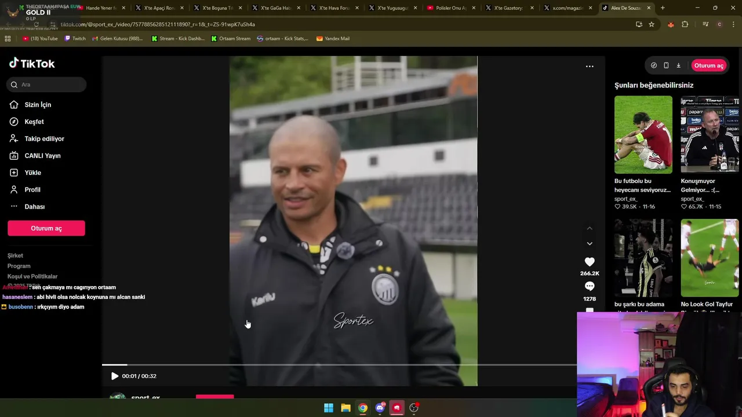Install page as app via address-bar icon
The width and height of the screenshot is (742, 417).
pyautogui.click(x=639, y=24)
